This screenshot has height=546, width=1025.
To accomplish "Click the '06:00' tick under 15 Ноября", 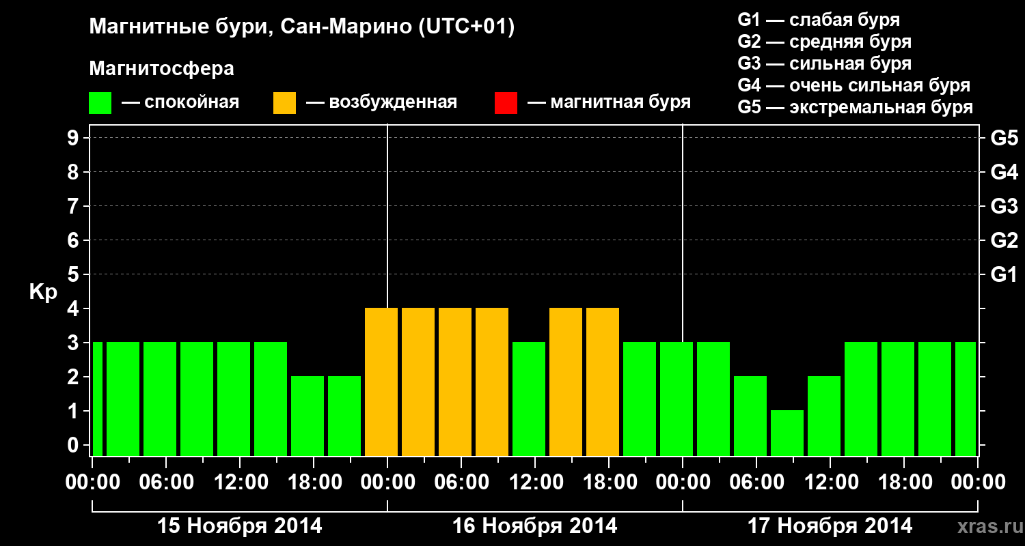I will tap(166, 482).
